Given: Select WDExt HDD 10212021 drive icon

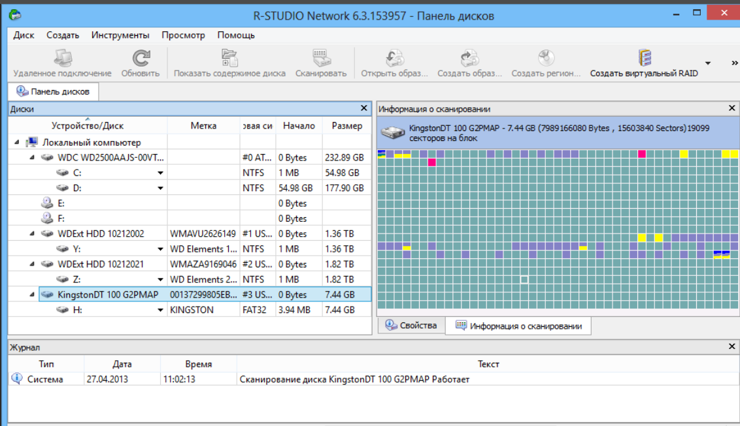Looking at the screenshot, I should (x=47, y=264).
